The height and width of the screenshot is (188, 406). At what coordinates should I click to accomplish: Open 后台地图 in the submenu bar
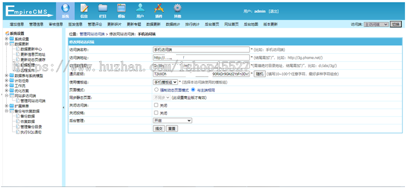[251, 24]
